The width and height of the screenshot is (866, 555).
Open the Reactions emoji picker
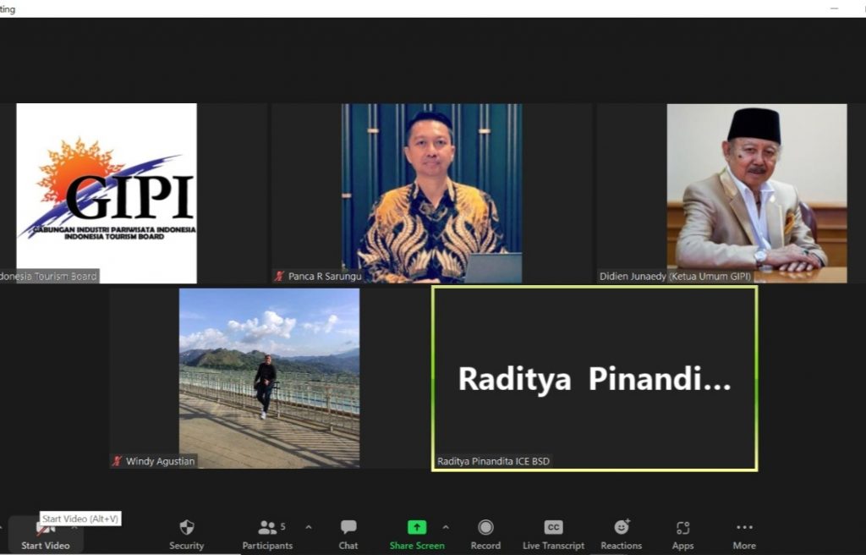pyautogui.click(x=622, y=534)
